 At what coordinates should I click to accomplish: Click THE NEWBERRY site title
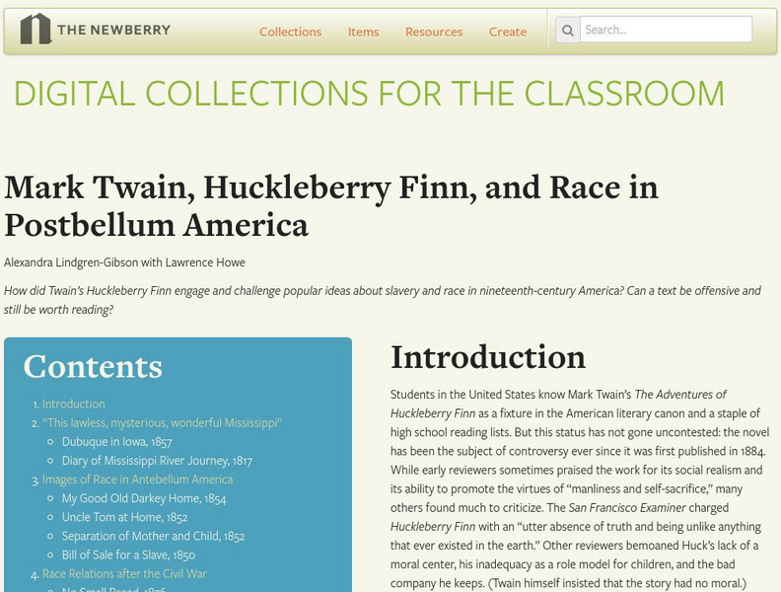coord(114,30)
